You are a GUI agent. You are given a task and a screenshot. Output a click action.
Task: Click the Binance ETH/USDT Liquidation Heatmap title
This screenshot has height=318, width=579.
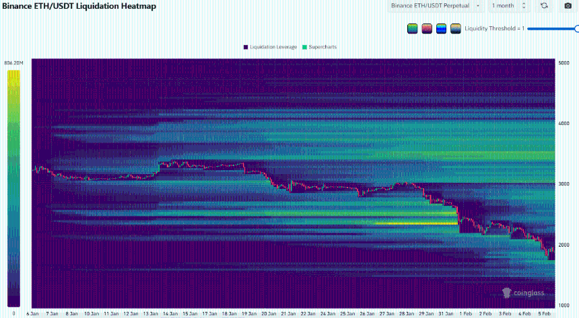(79, 6)
